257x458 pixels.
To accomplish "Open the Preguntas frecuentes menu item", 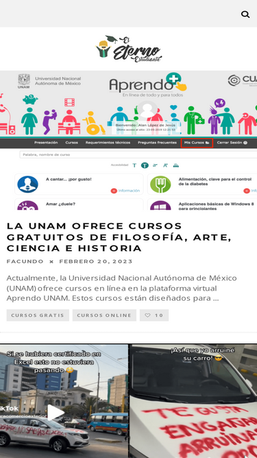I will tap(157, 143).
